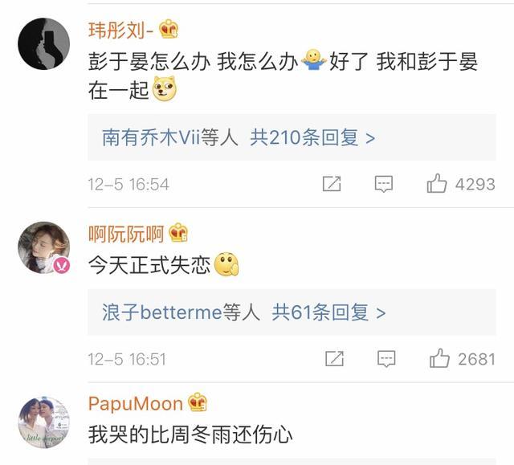
Task: Click the crown badge next to 啊阮阮啊
Action: [178, 234]
